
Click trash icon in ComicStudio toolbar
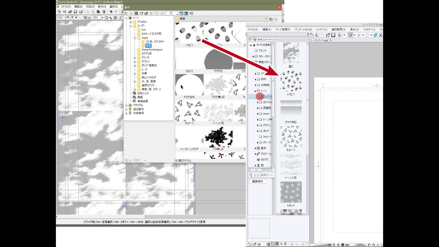pyautogui.click(x=104, y=12)
